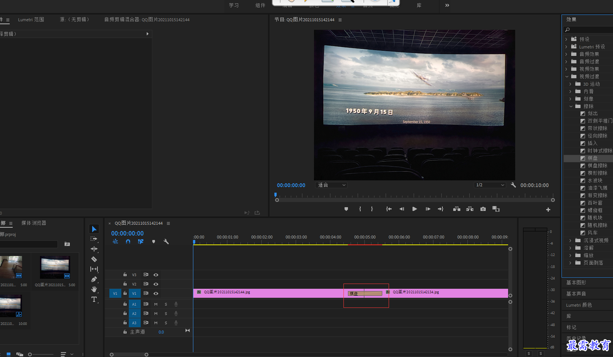
Task: Step forward one frame
Action: (428, 209)
